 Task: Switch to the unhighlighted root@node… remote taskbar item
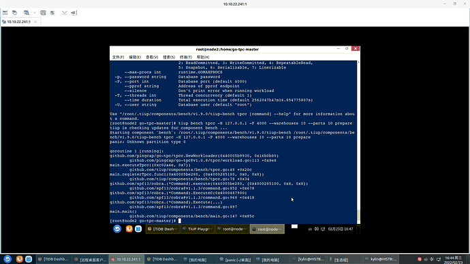[232, 229]
